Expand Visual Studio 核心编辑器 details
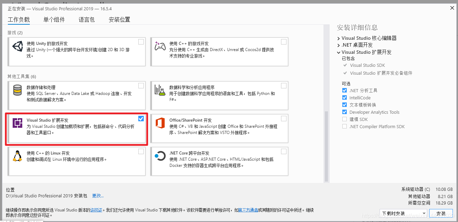 (x=339, y=38)
